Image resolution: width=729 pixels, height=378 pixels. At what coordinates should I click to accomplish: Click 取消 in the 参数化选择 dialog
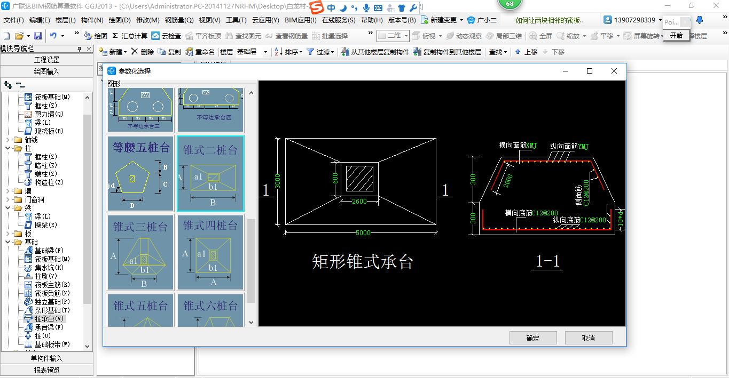[589, 338]
